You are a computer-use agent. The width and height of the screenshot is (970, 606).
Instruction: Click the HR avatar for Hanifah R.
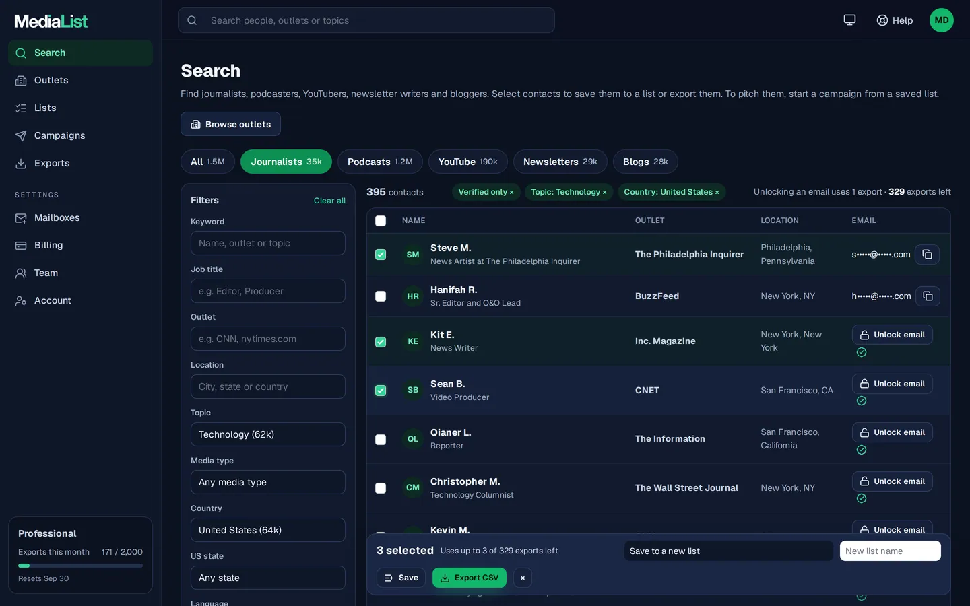[x=413, y=296]
